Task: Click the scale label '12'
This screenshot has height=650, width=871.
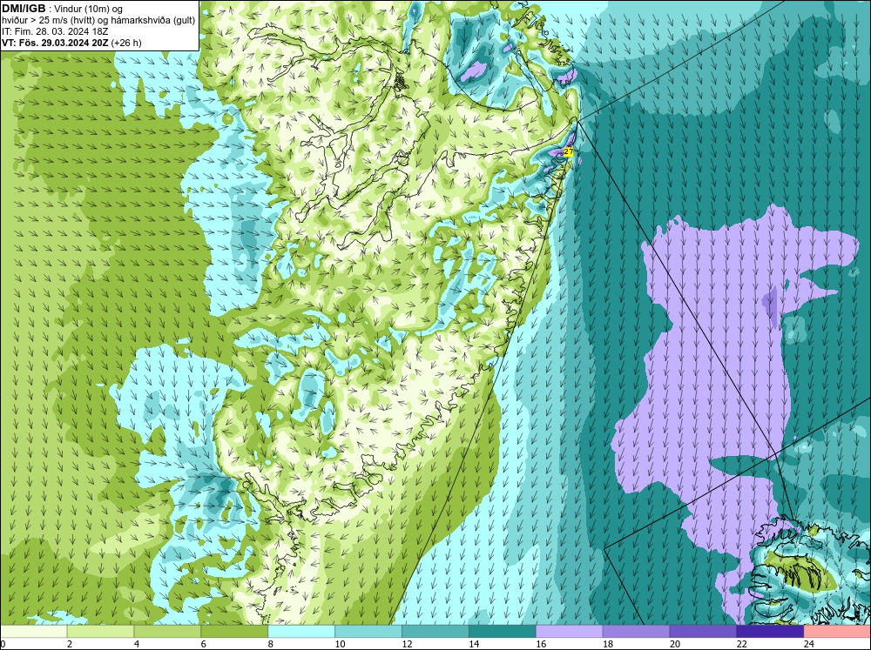Action: (407, 644)
